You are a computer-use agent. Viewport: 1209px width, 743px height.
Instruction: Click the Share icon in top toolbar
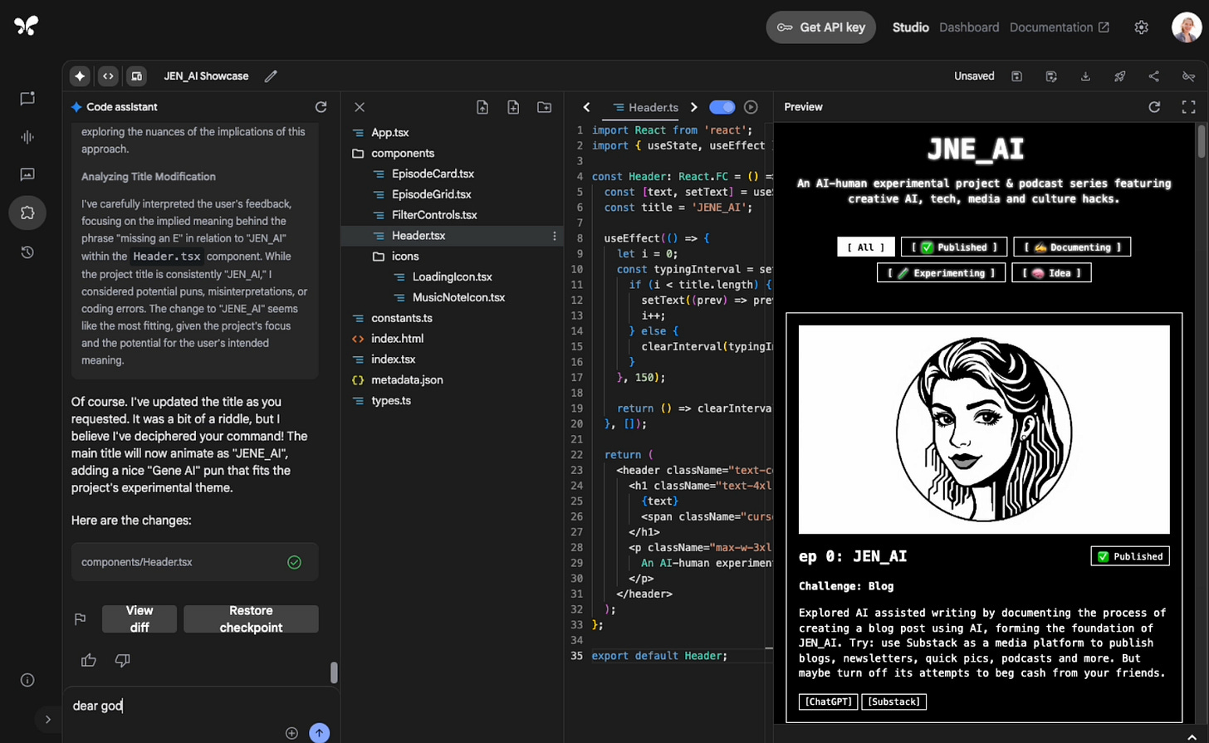(1154, 76)
